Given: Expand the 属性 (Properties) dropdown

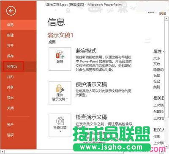Looking at the screenshot, I should pos(159,51).
